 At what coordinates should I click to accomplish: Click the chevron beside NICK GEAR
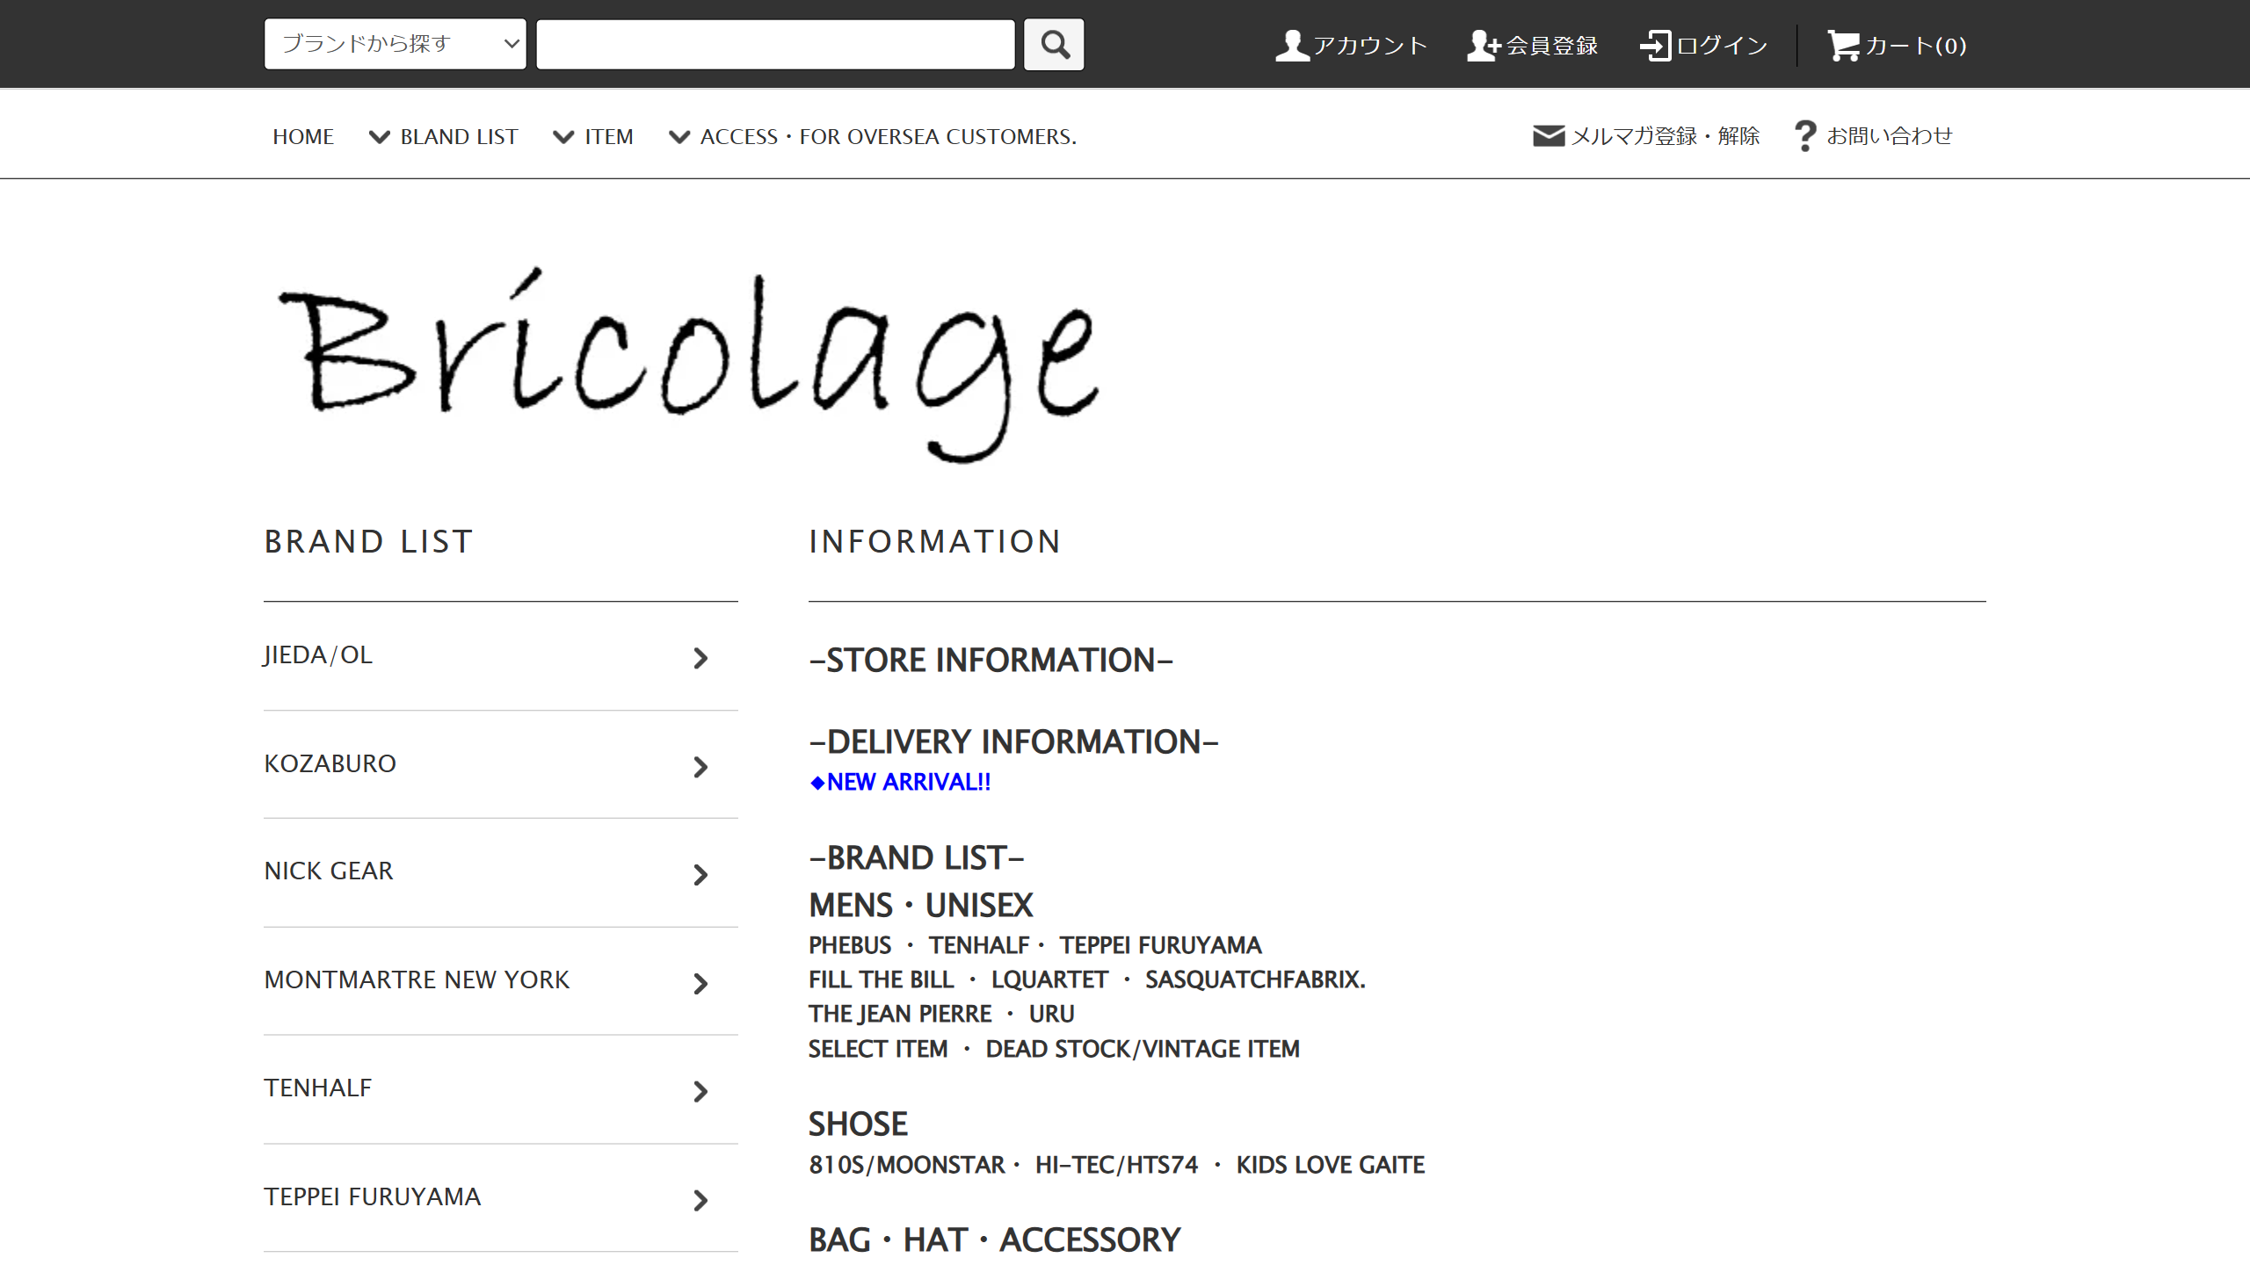pos(700,875)
